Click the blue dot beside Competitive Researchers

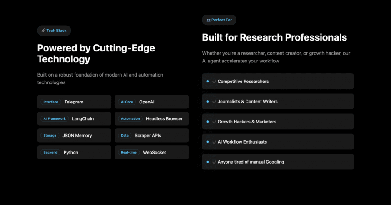[x=208, y=81]
